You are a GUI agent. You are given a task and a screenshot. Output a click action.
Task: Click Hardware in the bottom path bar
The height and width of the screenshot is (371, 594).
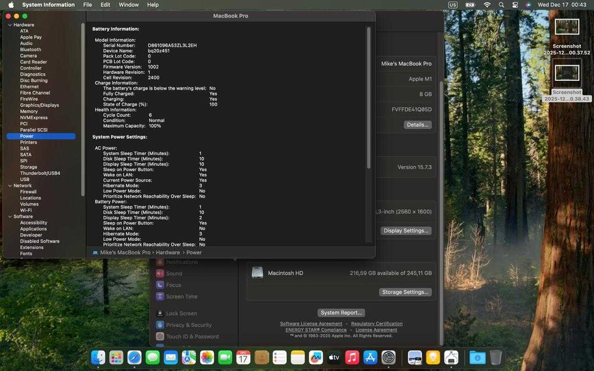tap(168, 252)
